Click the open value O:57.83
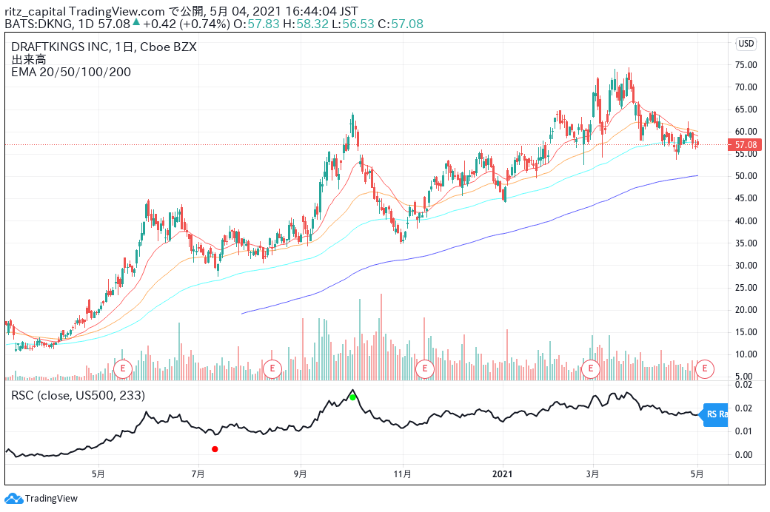Screen dimensions: 770x512 click(256, 24)
